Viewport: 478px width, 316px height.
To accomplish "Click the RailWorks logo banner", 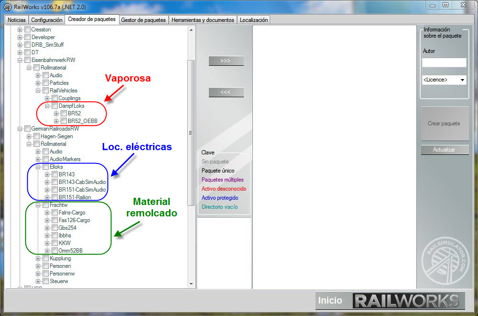I will 408,301.
